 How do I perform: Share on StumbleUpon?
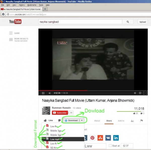[100, 138]
